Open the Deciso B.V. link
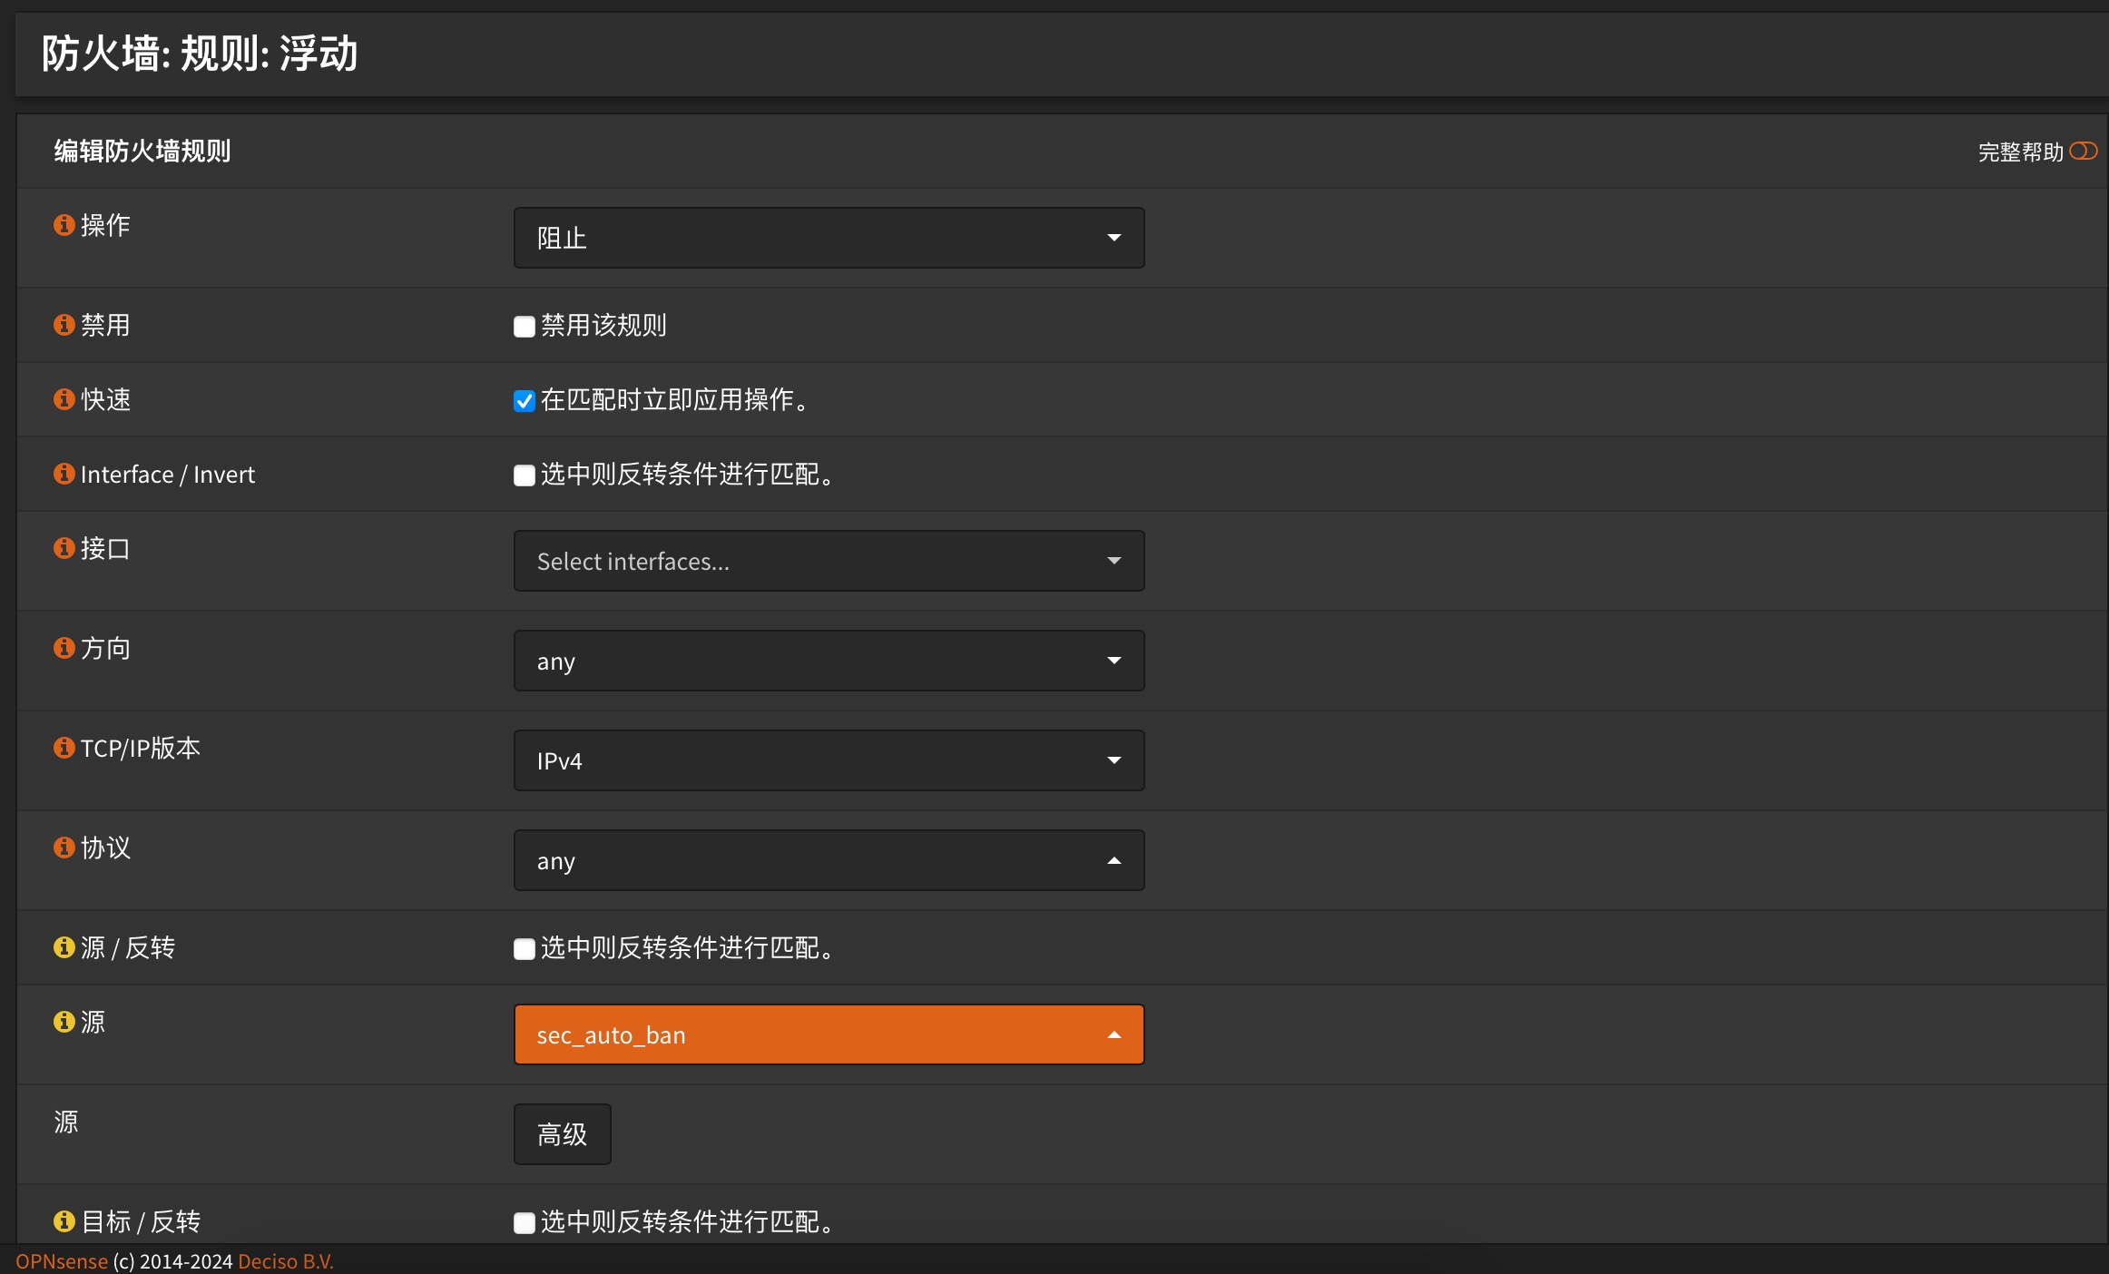Viewport: 2109px width, 1274px height. pos(286,1261)
